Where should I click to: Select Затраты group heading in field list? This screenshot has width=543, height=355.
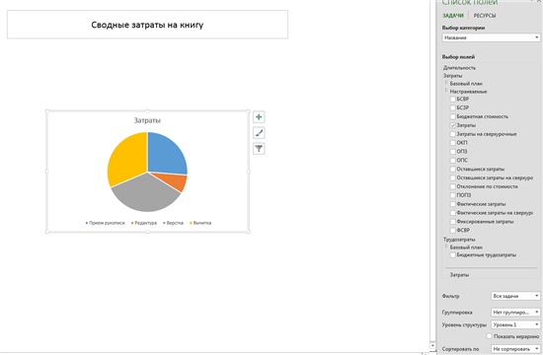click(452, 75)
